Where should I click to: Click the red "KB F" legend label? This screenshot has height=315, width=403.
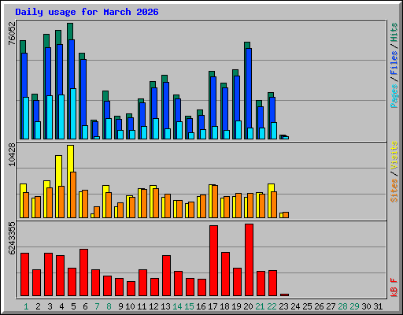[394, 287]
